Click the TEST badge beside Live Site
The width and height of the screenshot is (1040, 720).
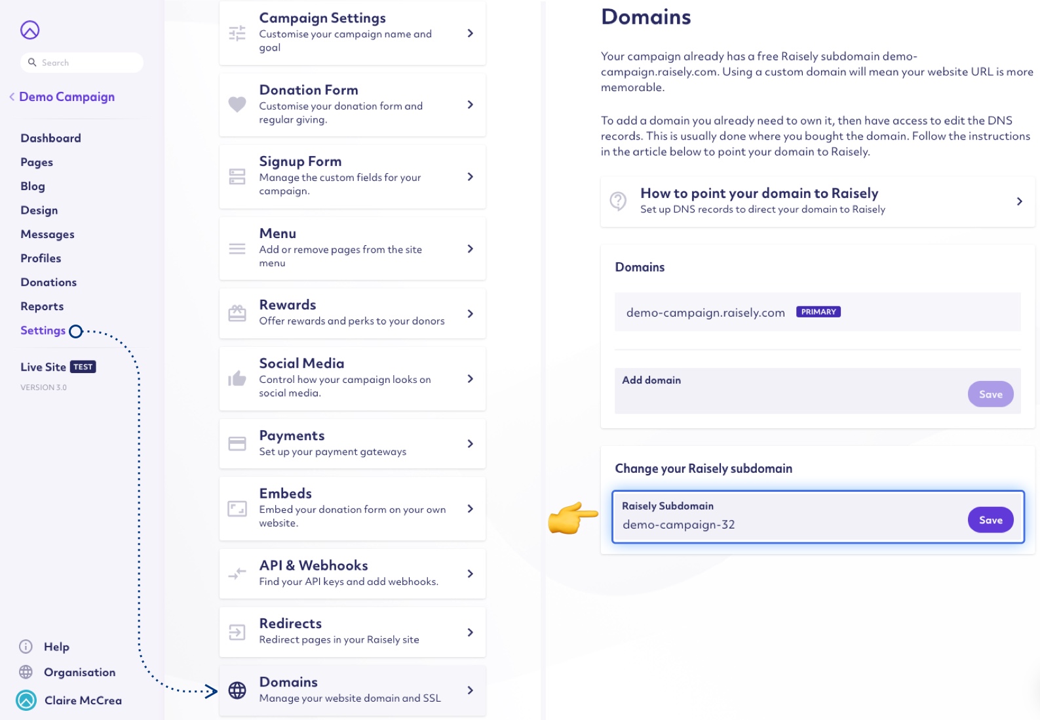click(83, 367)
